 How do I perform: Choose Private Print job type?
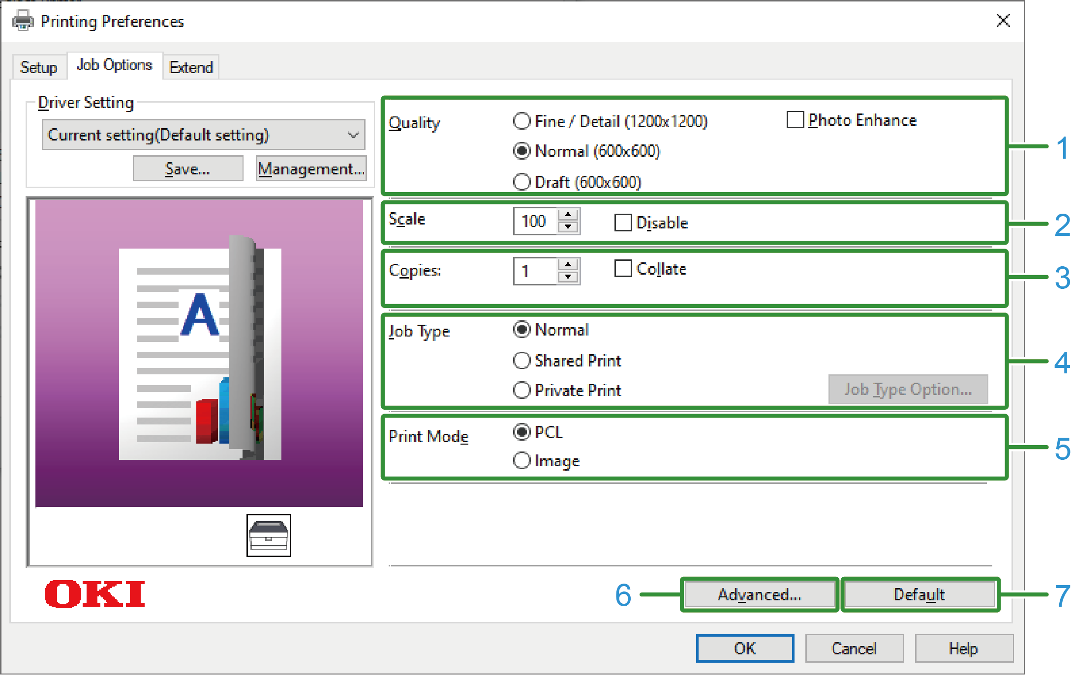(522, 391)
